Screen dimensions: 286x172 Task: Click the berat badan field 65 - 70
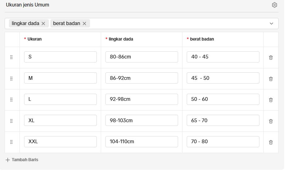(x=223, y=120)
